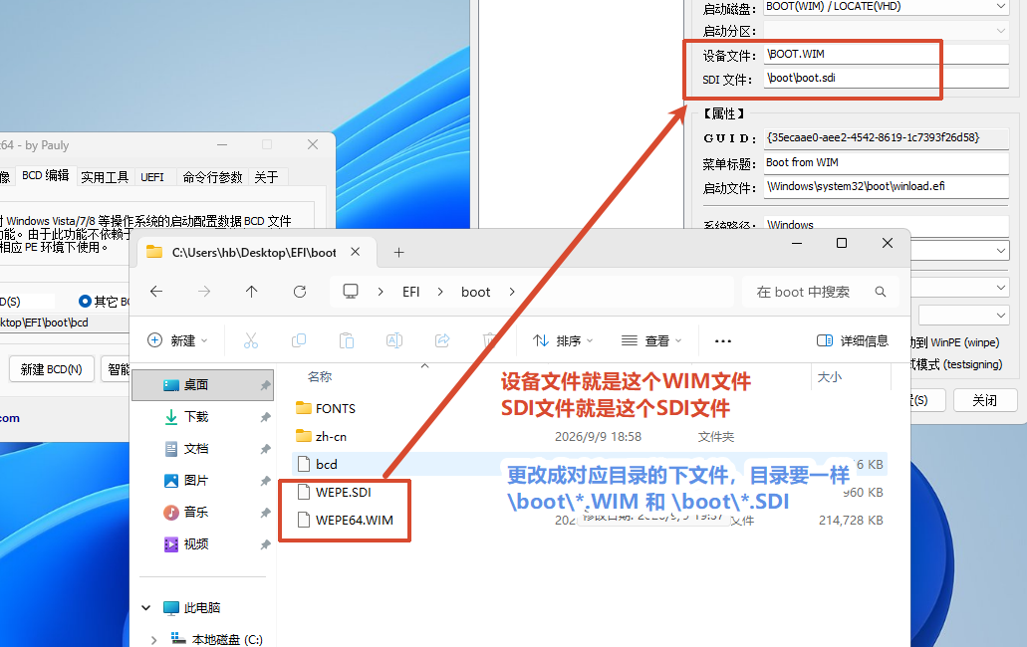1027x647 pixels.
Task: Click the BCD path field ending EFI\boot\bcd
Action: point(64,323)
